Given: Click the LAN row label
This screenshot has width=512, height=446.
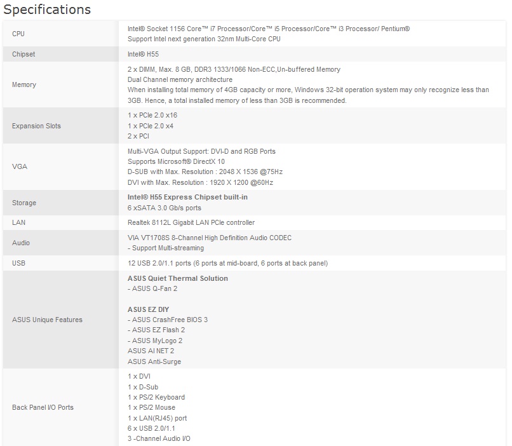Looking at the screenshot, I should 18,222.
